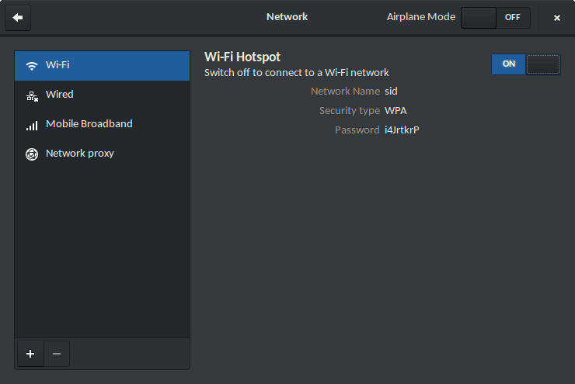Open Network proxy settings
Screen dimensions: 575x384
(x=102, y=154)
